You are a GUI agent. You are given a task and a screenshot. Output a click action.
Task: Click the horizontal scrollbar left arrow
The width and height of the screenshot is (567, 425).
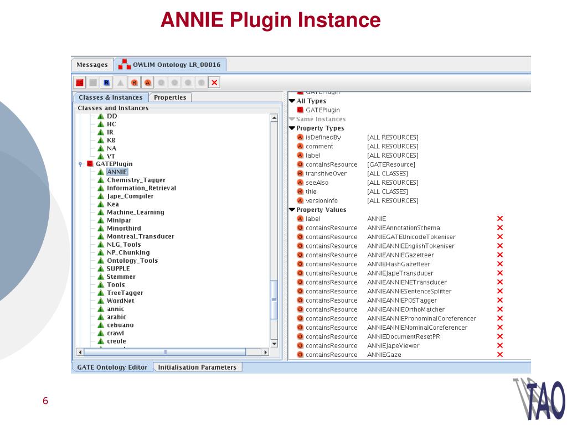[80, 352]
